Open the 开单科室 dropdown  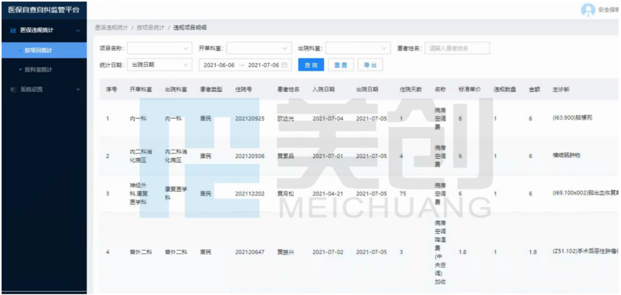point(259,48)
